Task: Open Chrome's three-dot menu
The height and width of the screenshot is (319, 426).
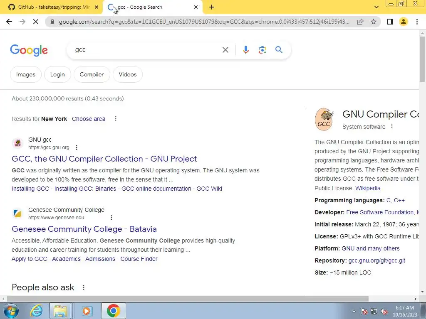Action: (x=417, y=22)
